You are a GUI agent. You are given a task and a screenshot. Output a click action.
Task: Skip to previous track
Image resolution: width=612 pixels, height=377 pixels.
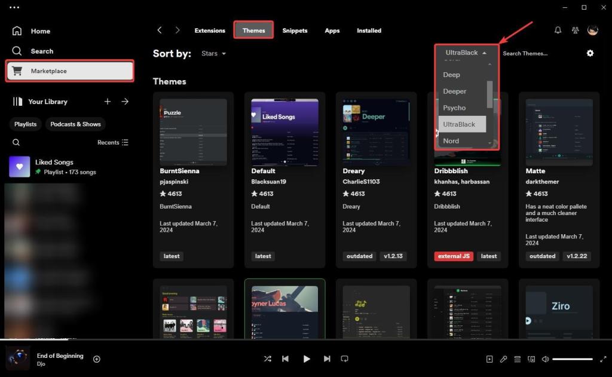coord(285,358)
